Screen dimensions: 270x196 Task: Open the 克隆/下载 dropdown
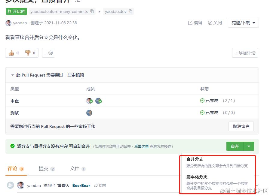pos(243,23)
